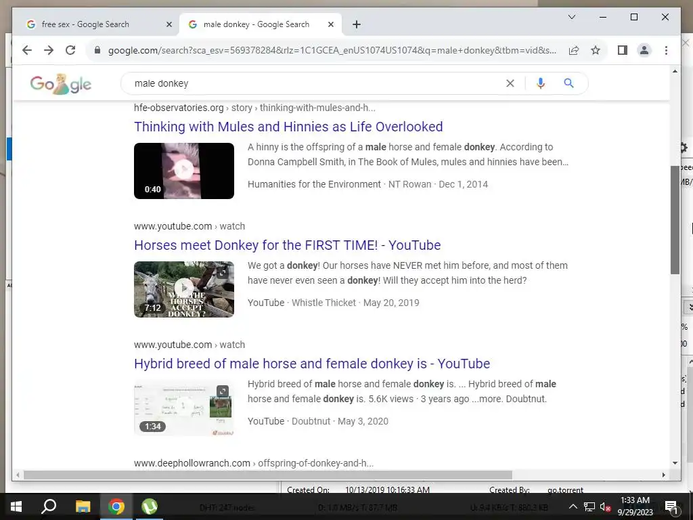Screen dimensions: 693x520
Task: Switch to uTorrent from the taskbar
Action: click(x=150, y=506)
